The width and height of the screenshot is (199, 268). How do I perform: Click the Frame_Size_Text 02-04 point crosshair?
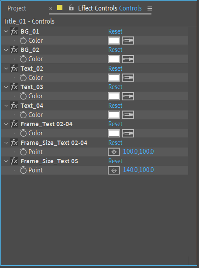tap(114, 152)
